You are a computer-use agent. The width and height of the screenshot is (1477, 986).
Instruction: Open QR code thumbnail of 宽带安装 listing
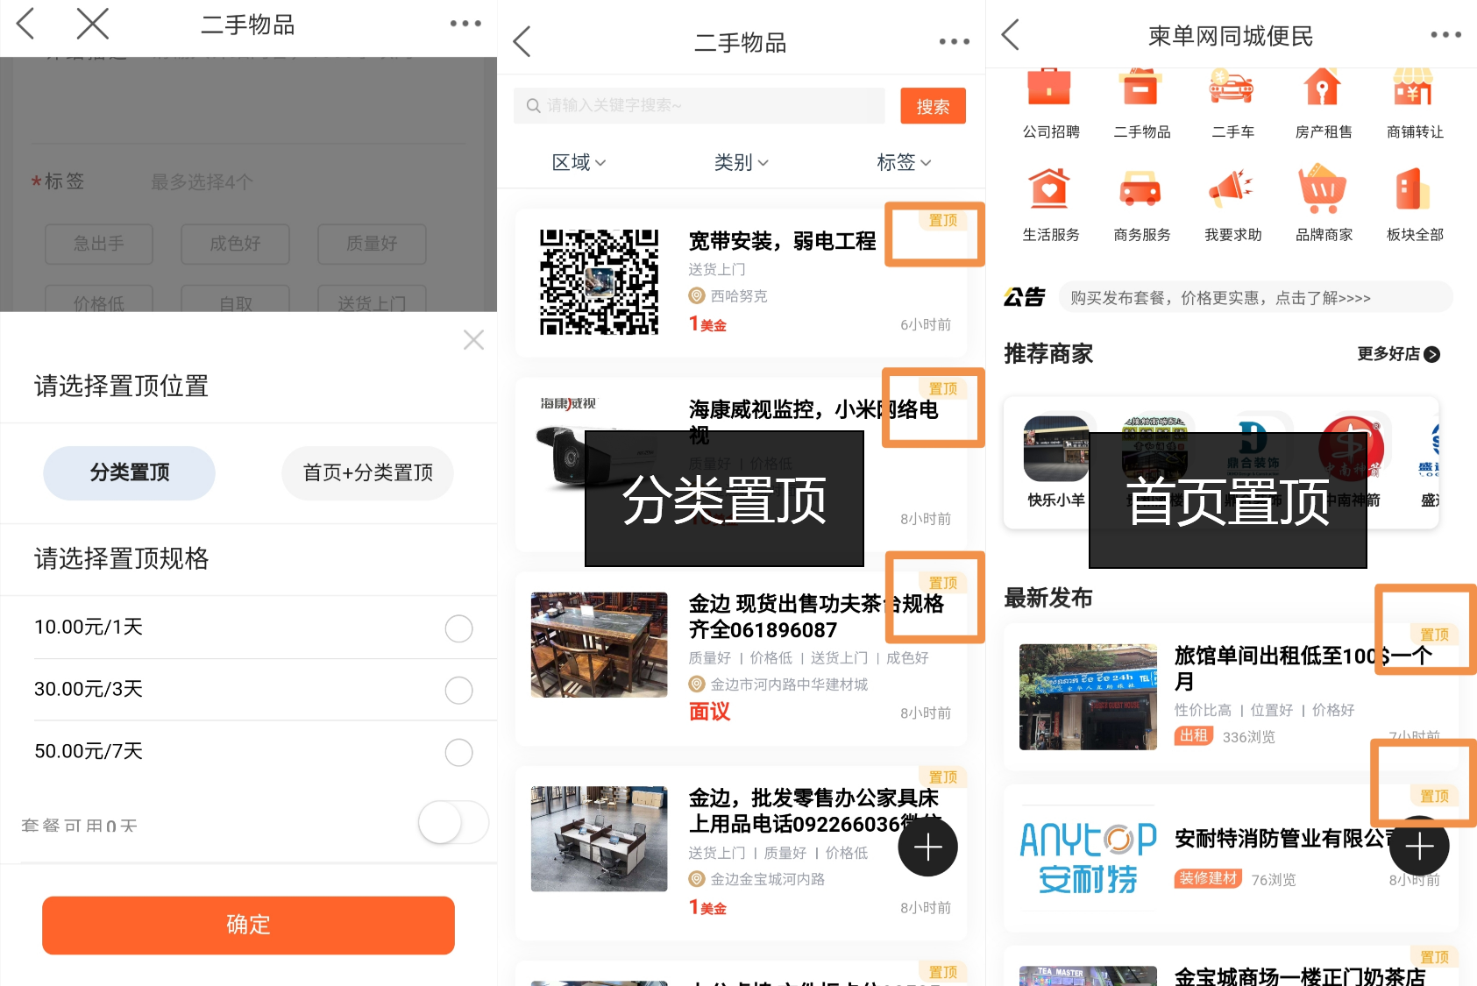pos(599,281)
